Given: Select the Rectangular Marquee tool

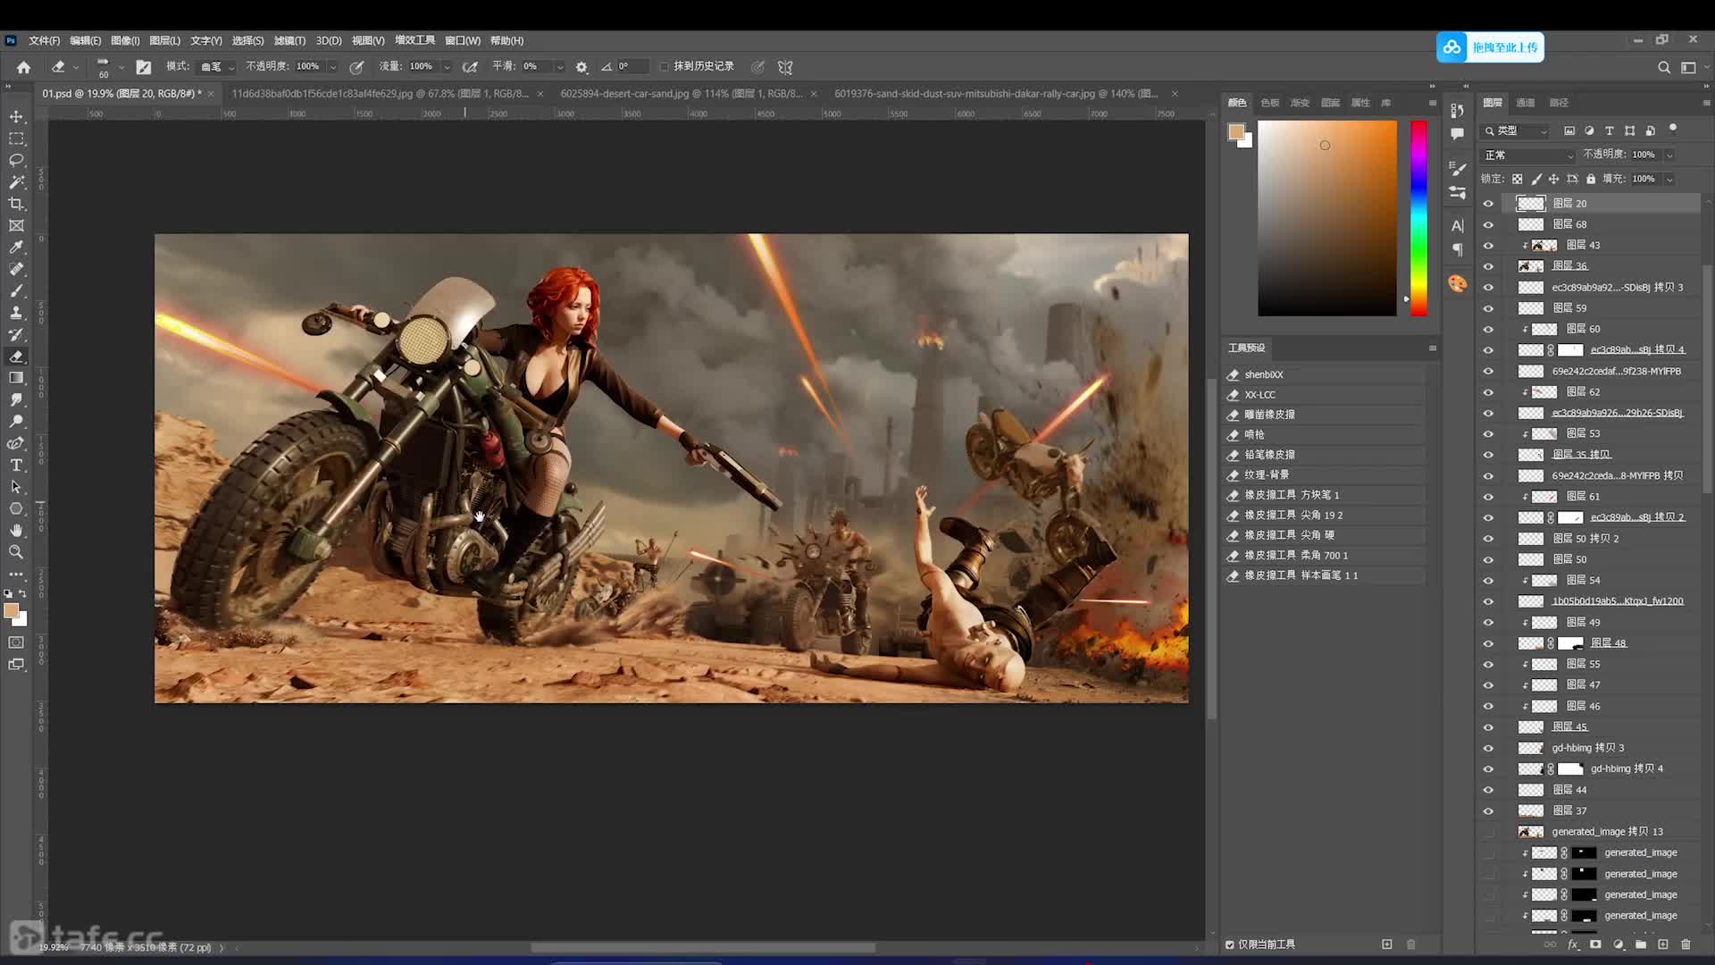Looking at the screenshot, I should [16, 138].
